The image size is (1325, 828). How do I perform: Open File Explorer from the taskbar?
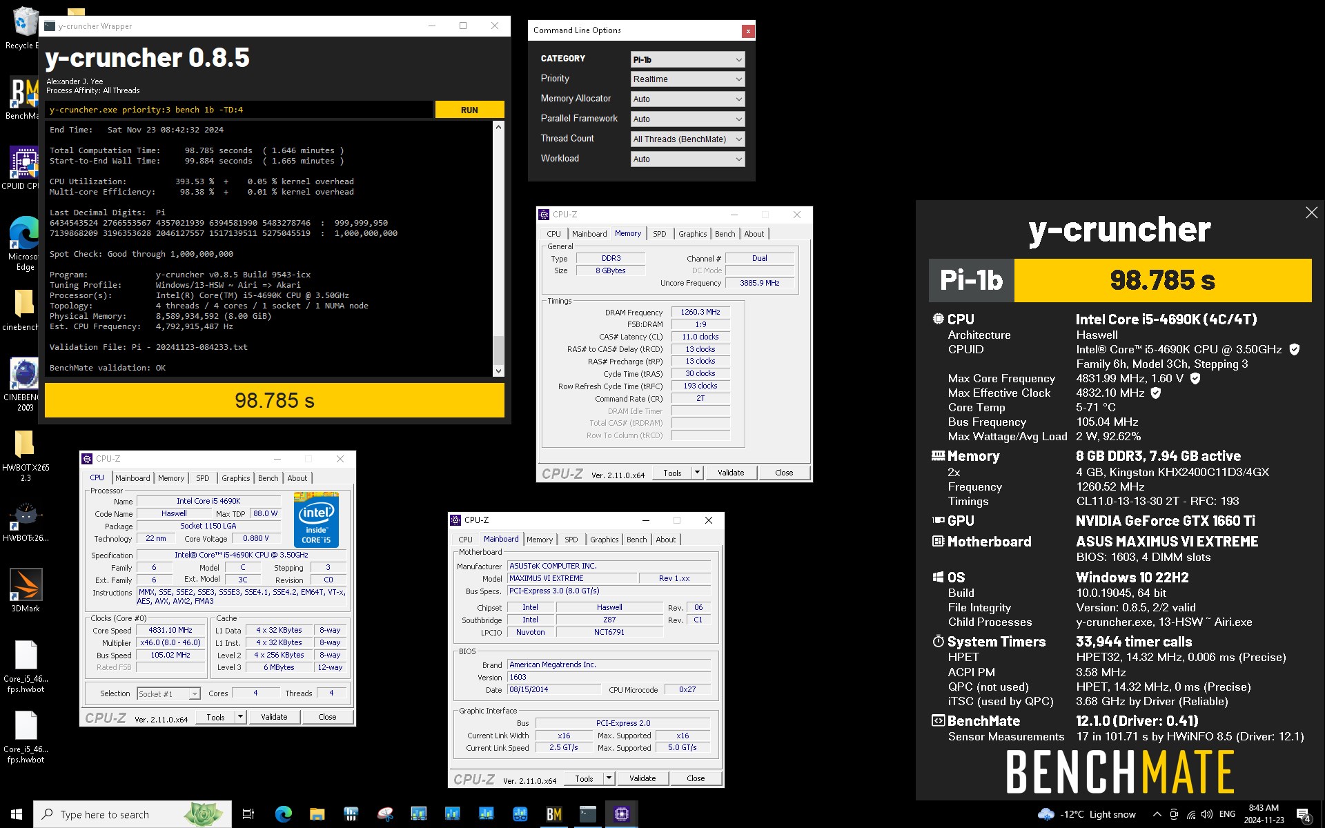tap(317, 814)
